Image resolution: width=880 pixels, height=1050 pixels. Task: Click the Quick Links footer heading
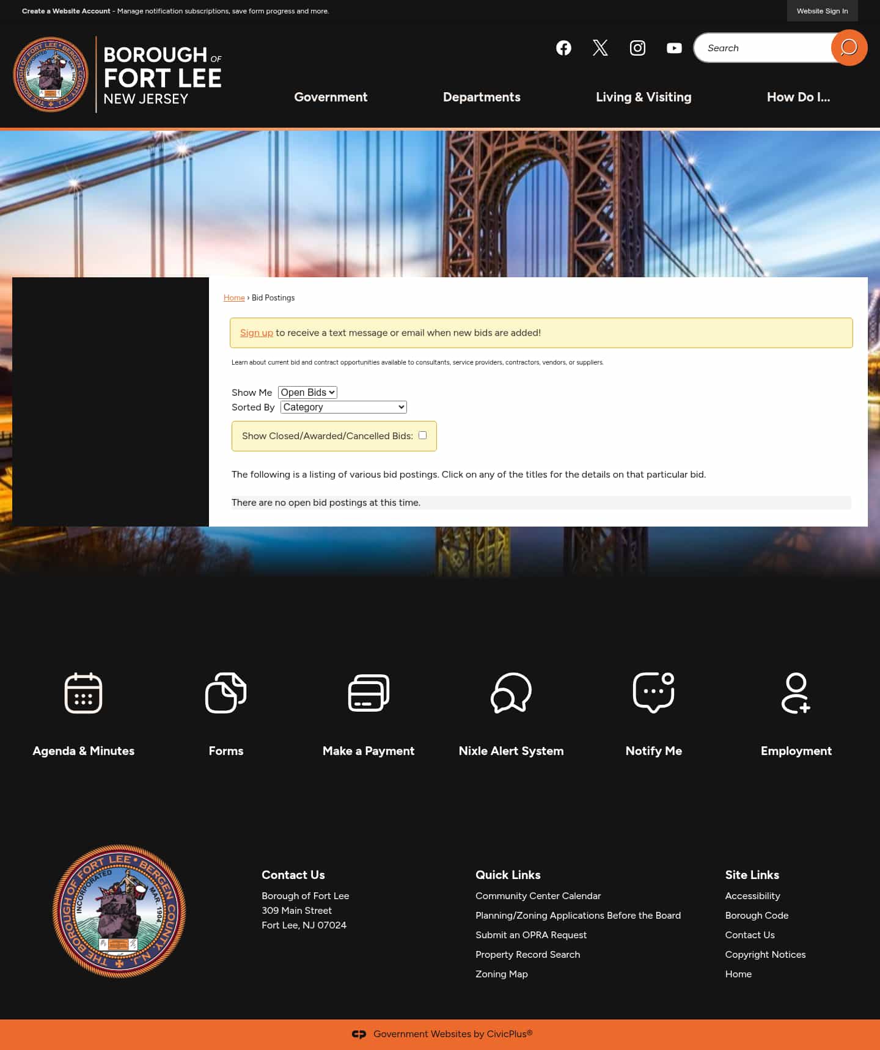(x=508, y=875)
